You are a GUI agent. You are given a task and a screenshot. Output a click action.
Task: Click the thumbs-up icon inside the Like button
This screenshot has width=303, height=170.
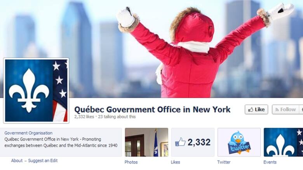[251, 110]
